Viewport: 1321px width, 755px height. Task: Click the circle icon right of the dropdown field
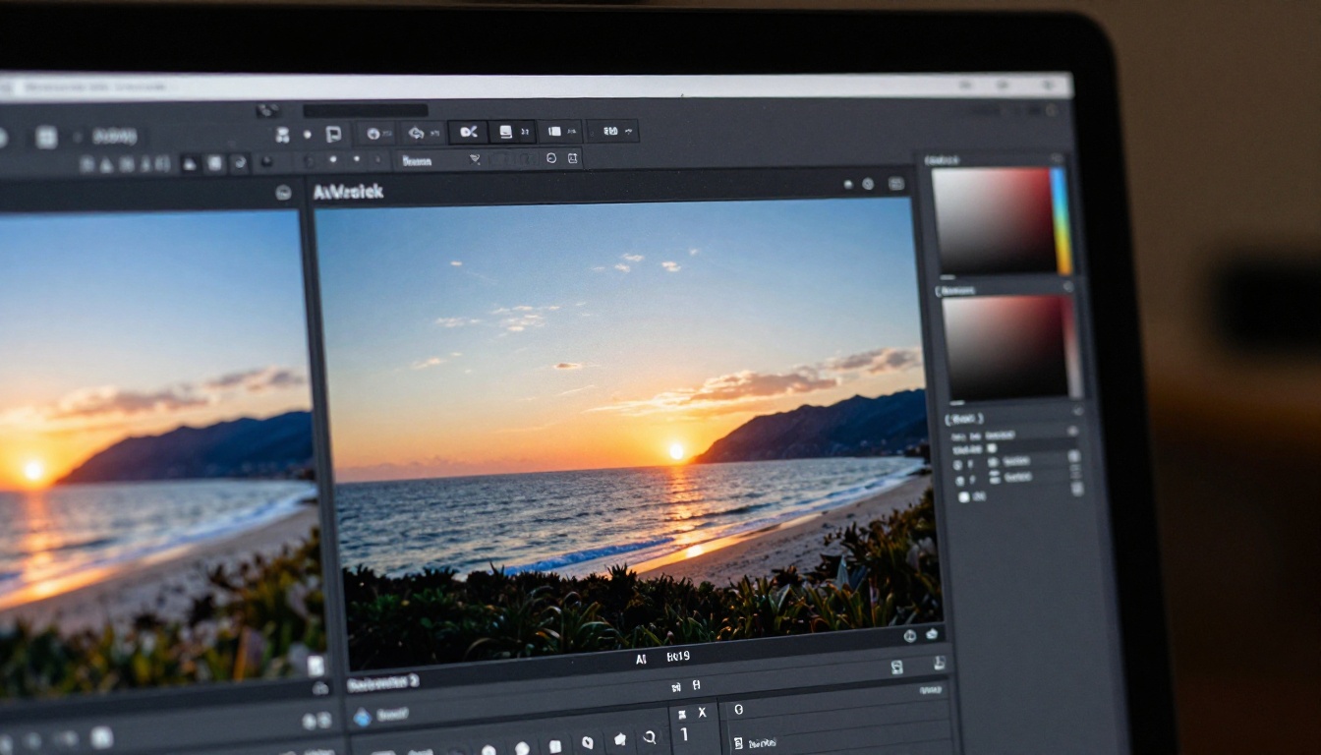tap(550, 157)
